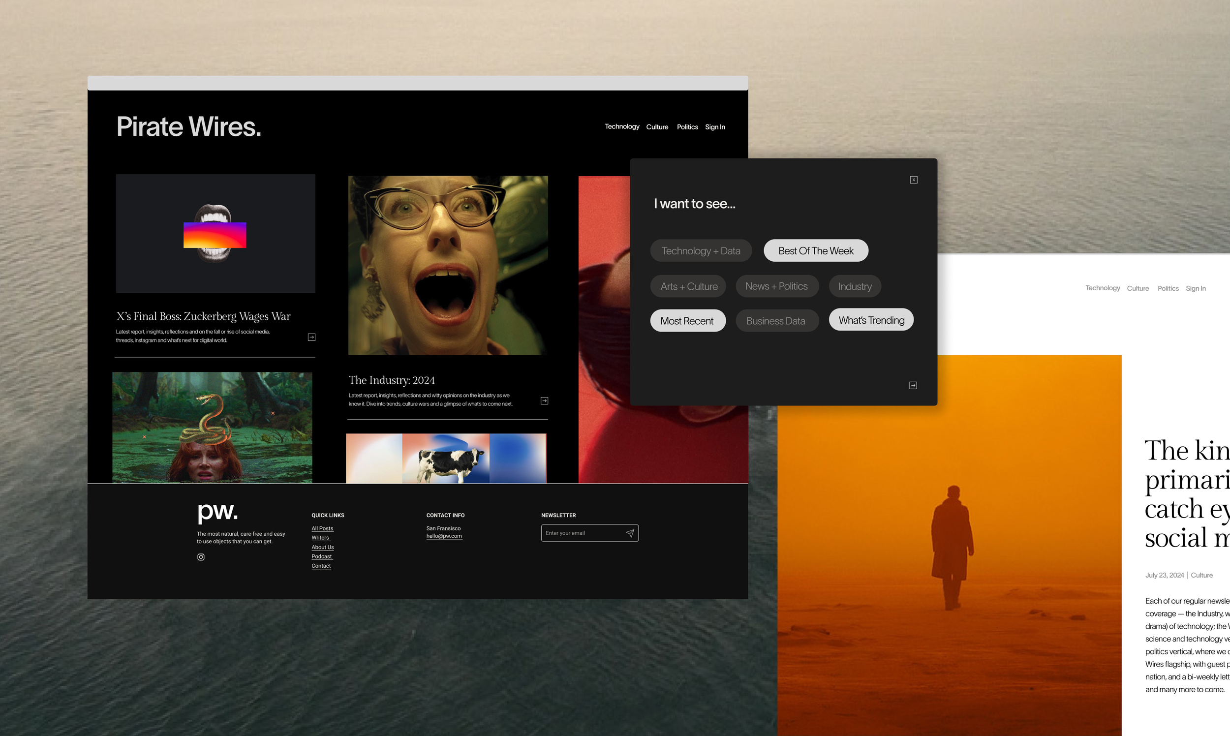The width and height of the screenshot is (1230, 736).
Task: Submit newsletter with paper plane icon
Action: tap(630, 533)
